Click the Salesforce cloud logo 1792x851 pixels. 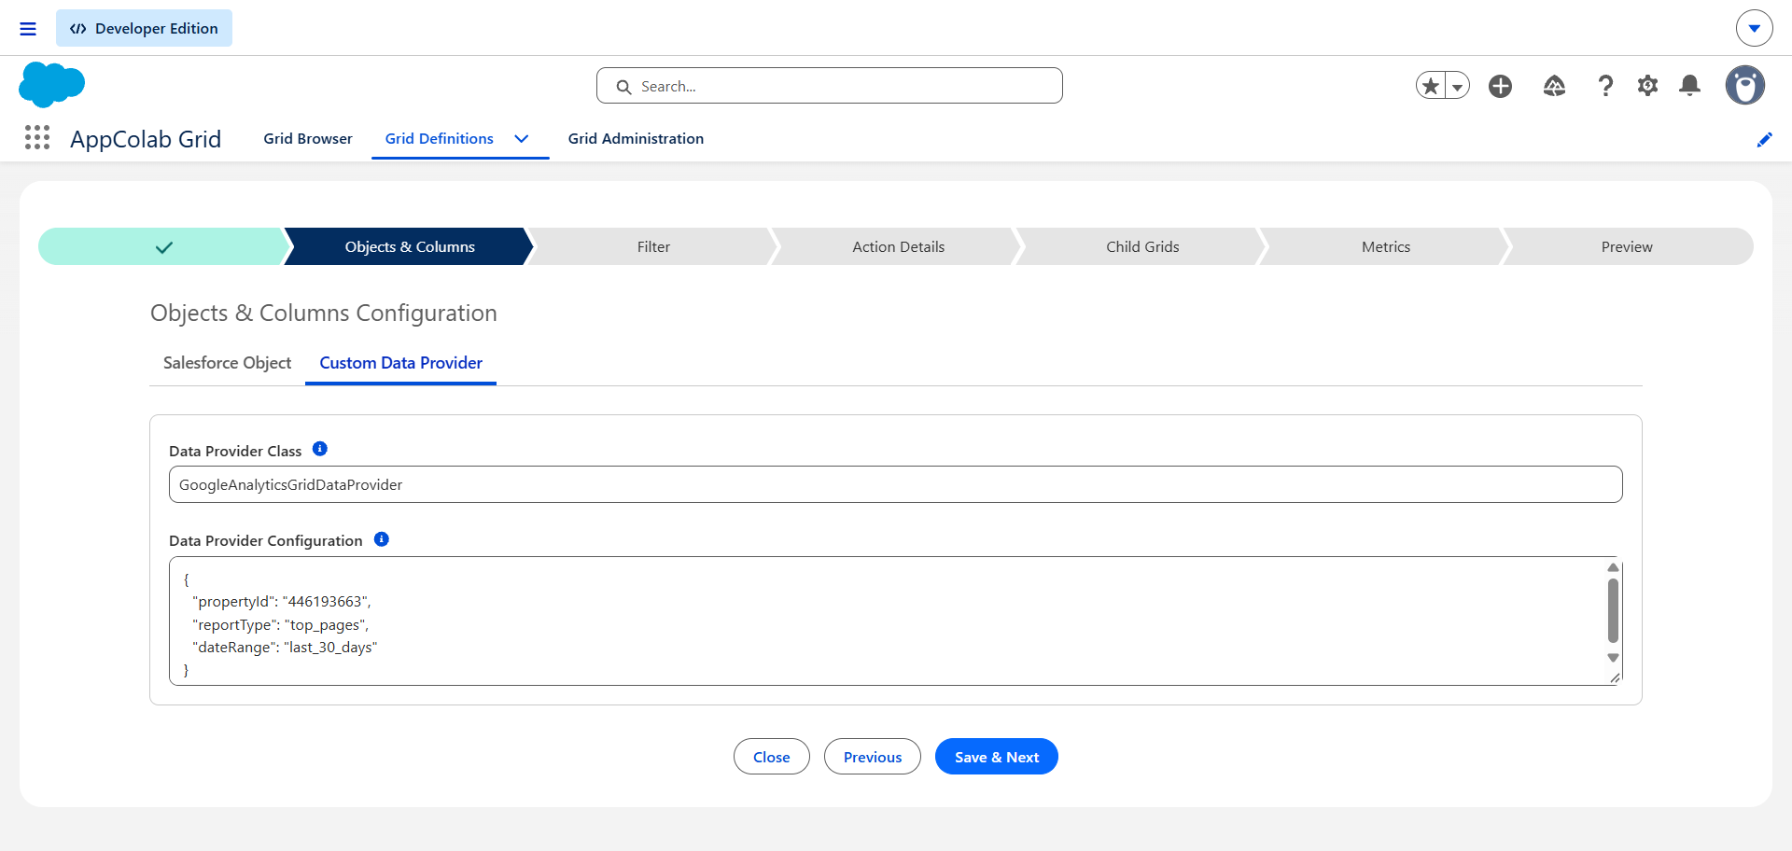coord(51,85)
